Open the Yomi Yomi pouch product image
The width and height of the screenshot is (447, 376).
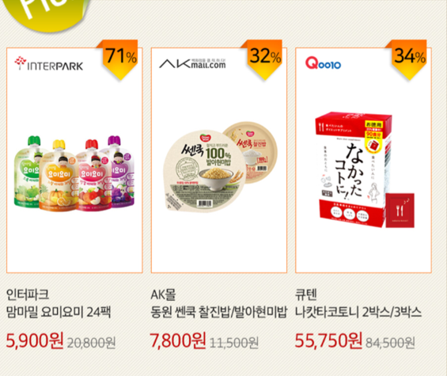point(74,173)
